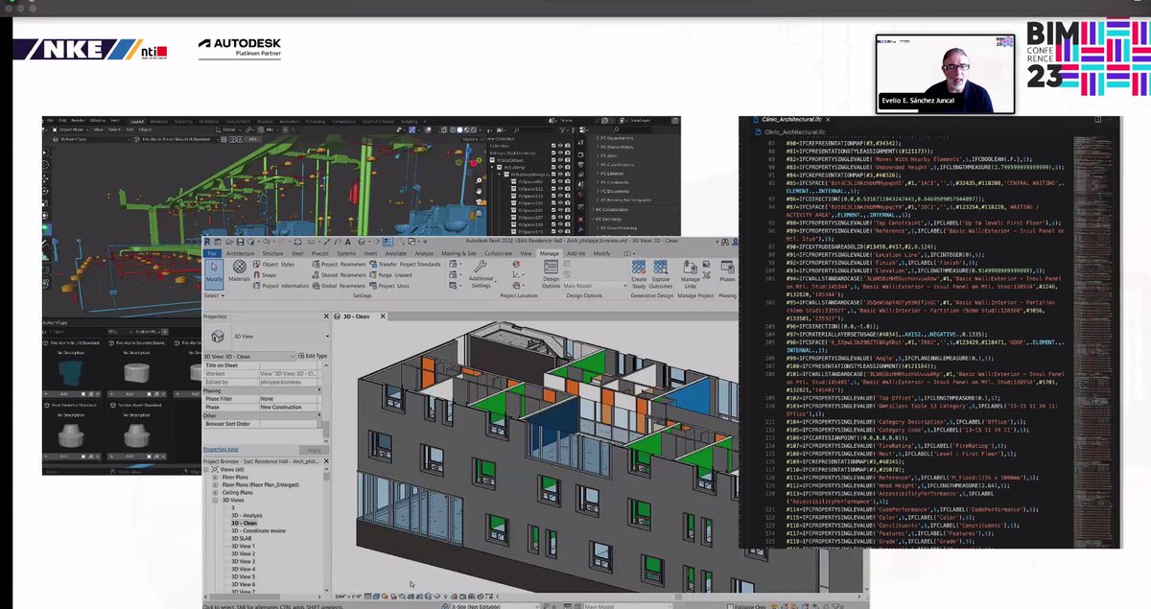Open Global Parameters in Revit
The image size is (1151, 609).
tap(340, 286)
